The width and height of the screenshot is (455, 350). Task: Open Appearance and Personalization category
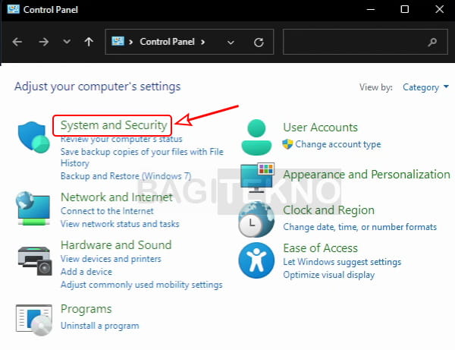(x=366, y=175)
